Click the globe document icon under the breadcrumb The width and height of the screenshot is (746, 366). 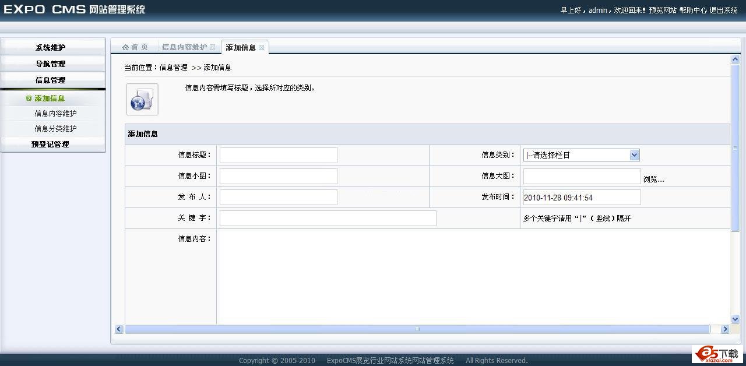(x=142, y=99)
